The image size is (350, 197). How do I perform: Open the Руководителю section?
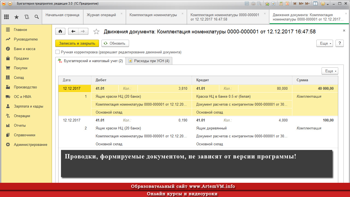click(26, 39)
